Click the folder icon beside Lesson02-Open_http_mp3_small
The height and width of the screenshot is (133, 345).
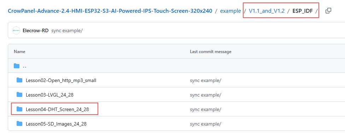(x=19, y=80)
